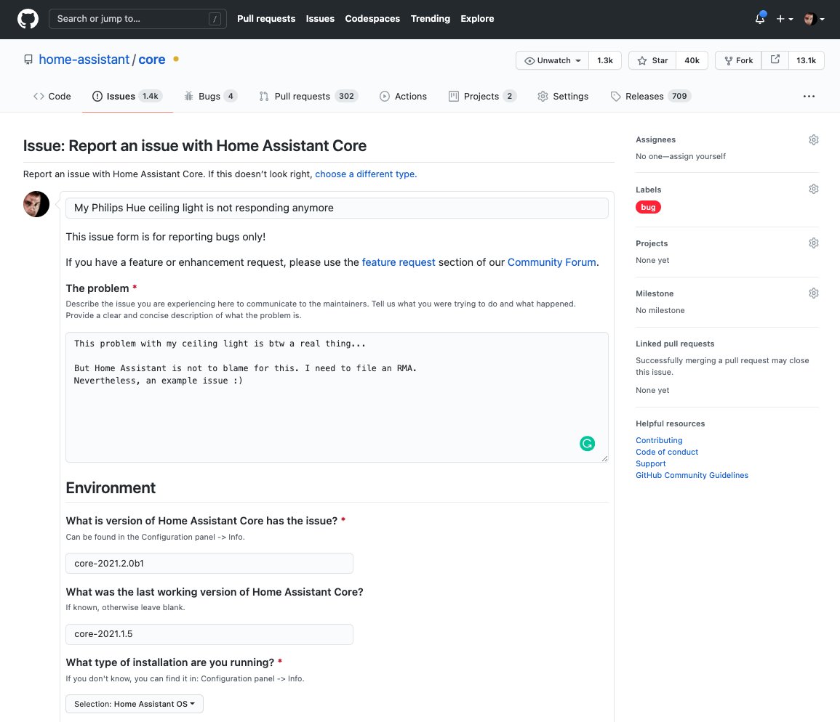Screen dimensions: 840x722
Task: Open the GitHub home logo
Action: 28,19
